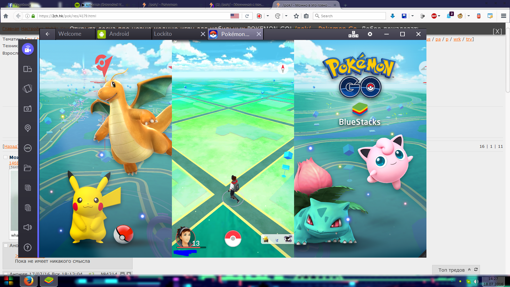The height and width of the screenshot is (287, 510).
Task: Expand the dropdown next to the save disk icon
Action: (413, 16)
